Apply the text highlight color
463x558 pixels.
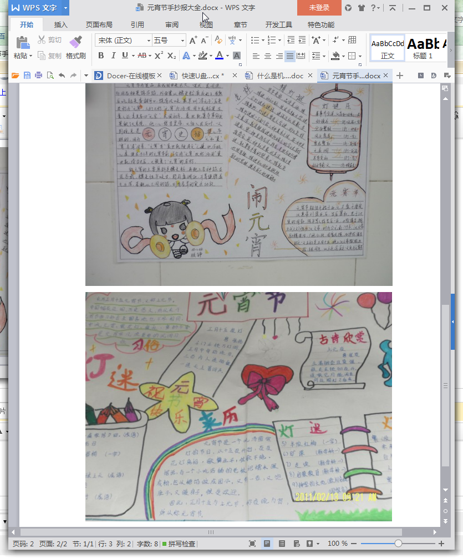pyautogui.click(x=202, y=56)
